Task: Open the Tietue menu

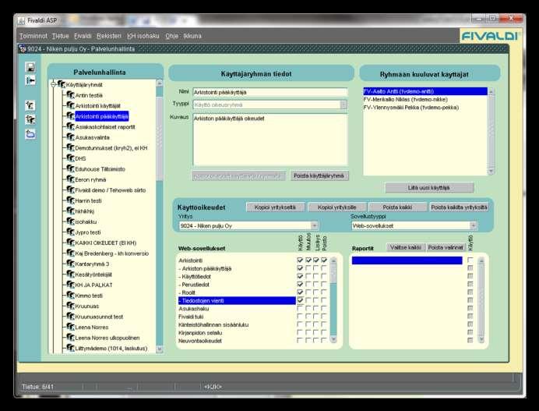Action: coord(61,36)
